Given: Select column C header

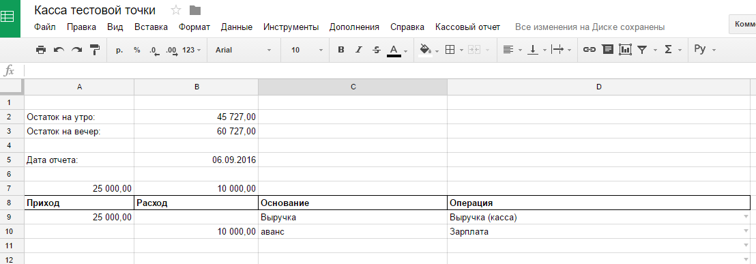Looking at the screenshot, I should (353, 87).
